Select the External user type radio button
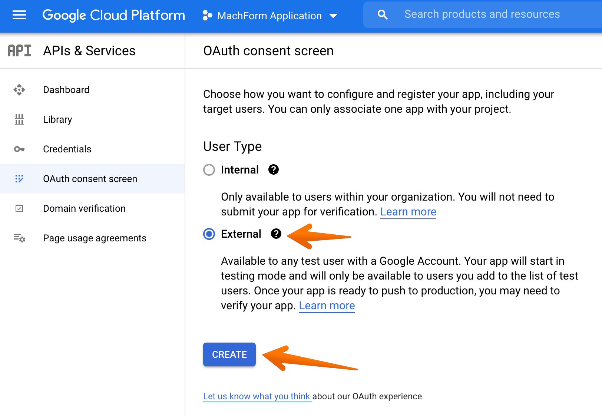 (209, 234)
